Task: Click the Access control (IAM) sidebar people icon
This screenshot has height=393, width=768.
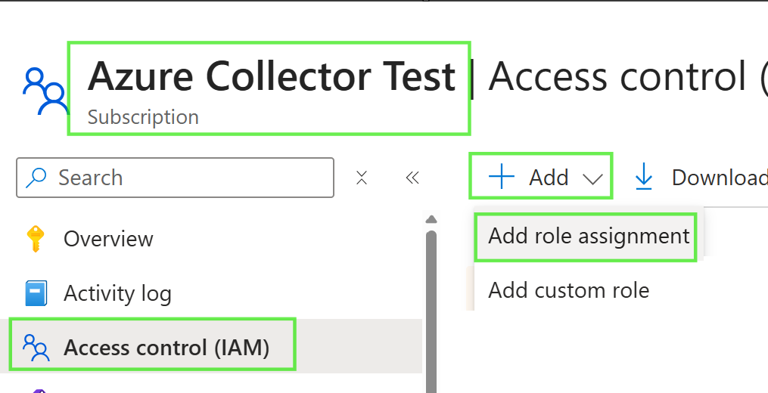Action: pos(36,348)
